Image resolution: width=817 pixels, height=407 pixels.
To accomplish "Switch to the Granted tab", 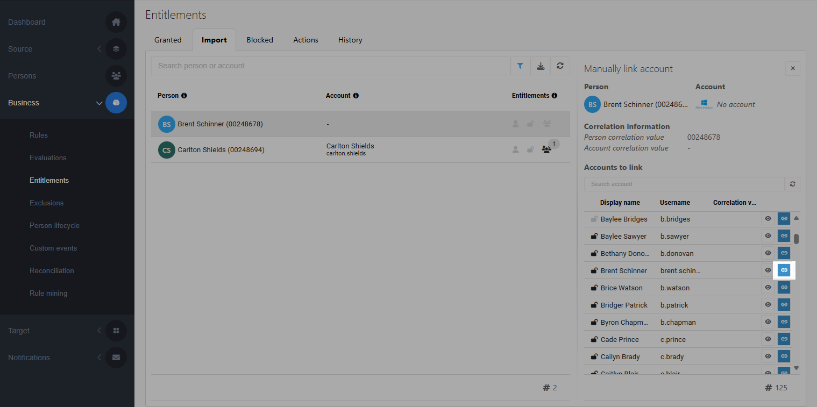I will click(x=168, y=40).
